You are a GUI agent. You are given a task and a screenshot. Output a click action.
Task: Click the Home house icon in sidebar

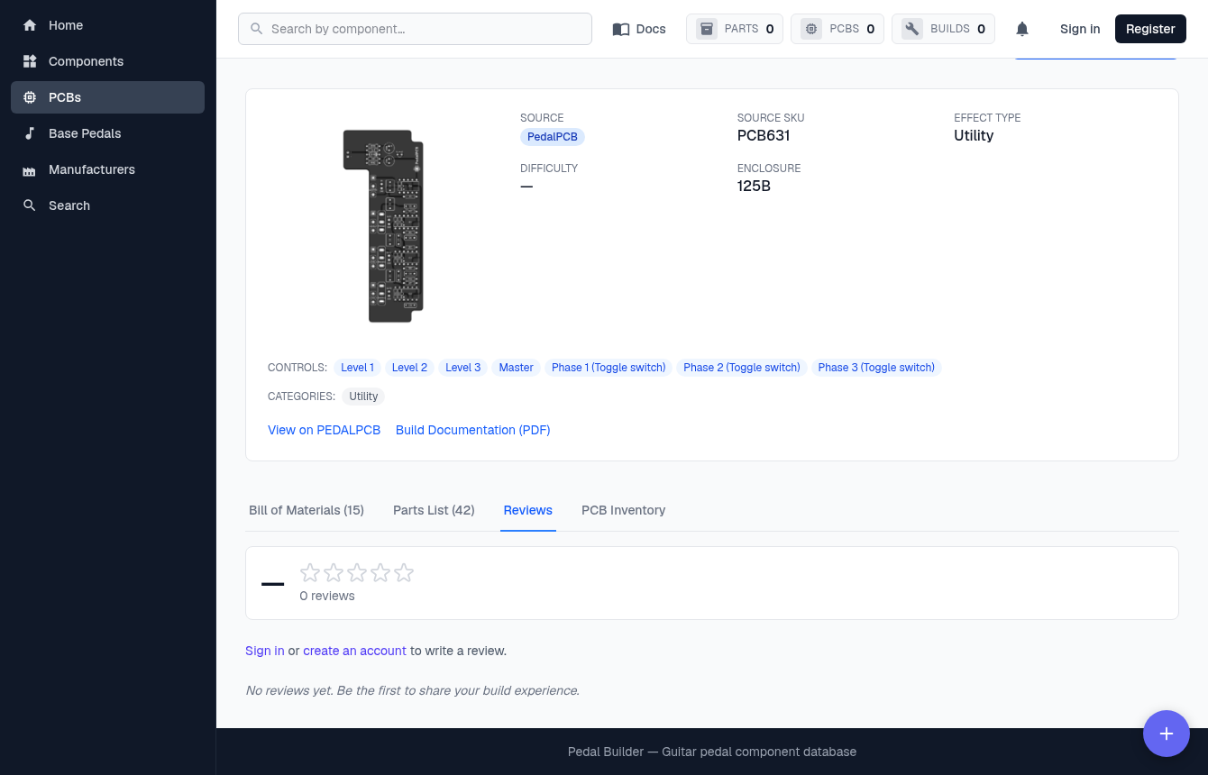tap(30, 25)
